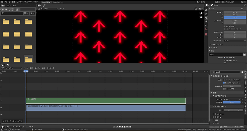Click the mirror Y button
This screenshot has width=247, height=131.
[238, 110]
